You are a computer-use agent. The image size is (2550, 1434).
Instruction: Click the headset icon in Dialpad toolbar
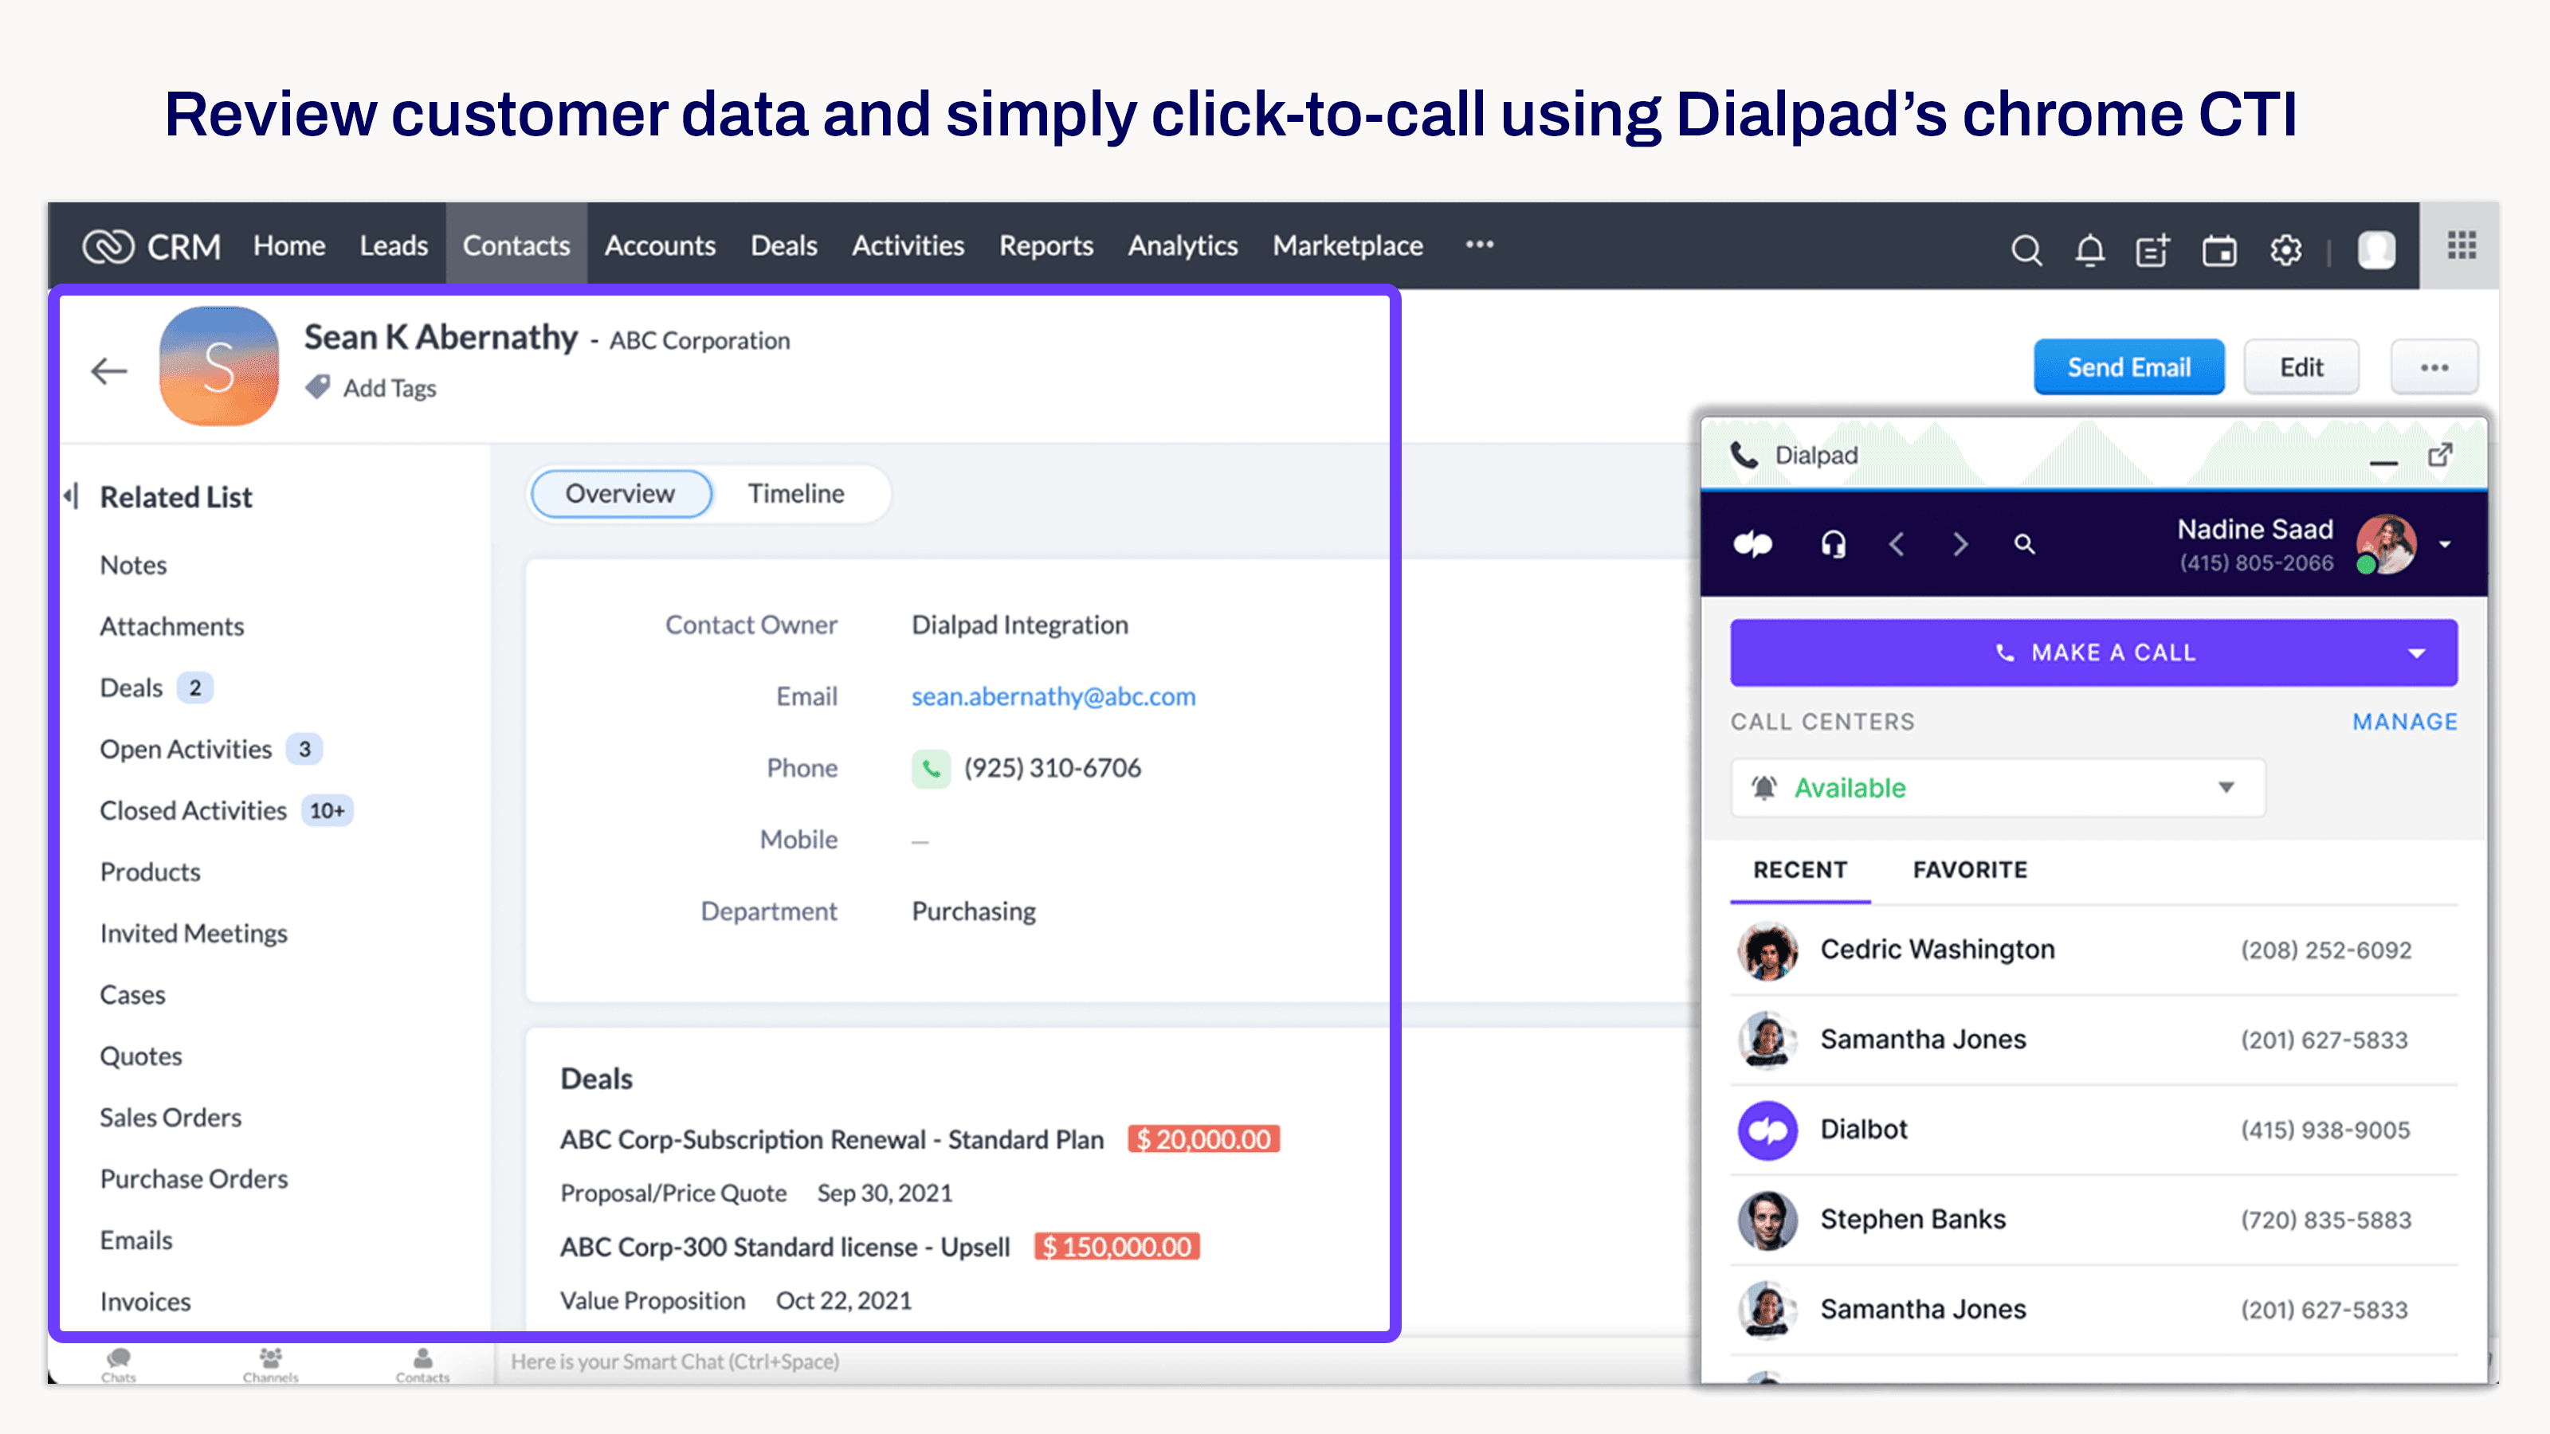[1832, 543]
